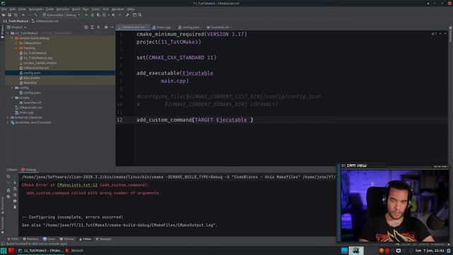Click the Back navigation arrow

23,15
